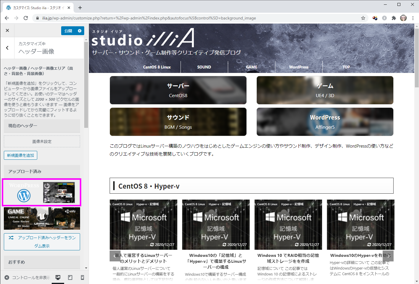Click the studio ilia site logo
The width and height of the screenshot is (419, 284).
[143, 38]
